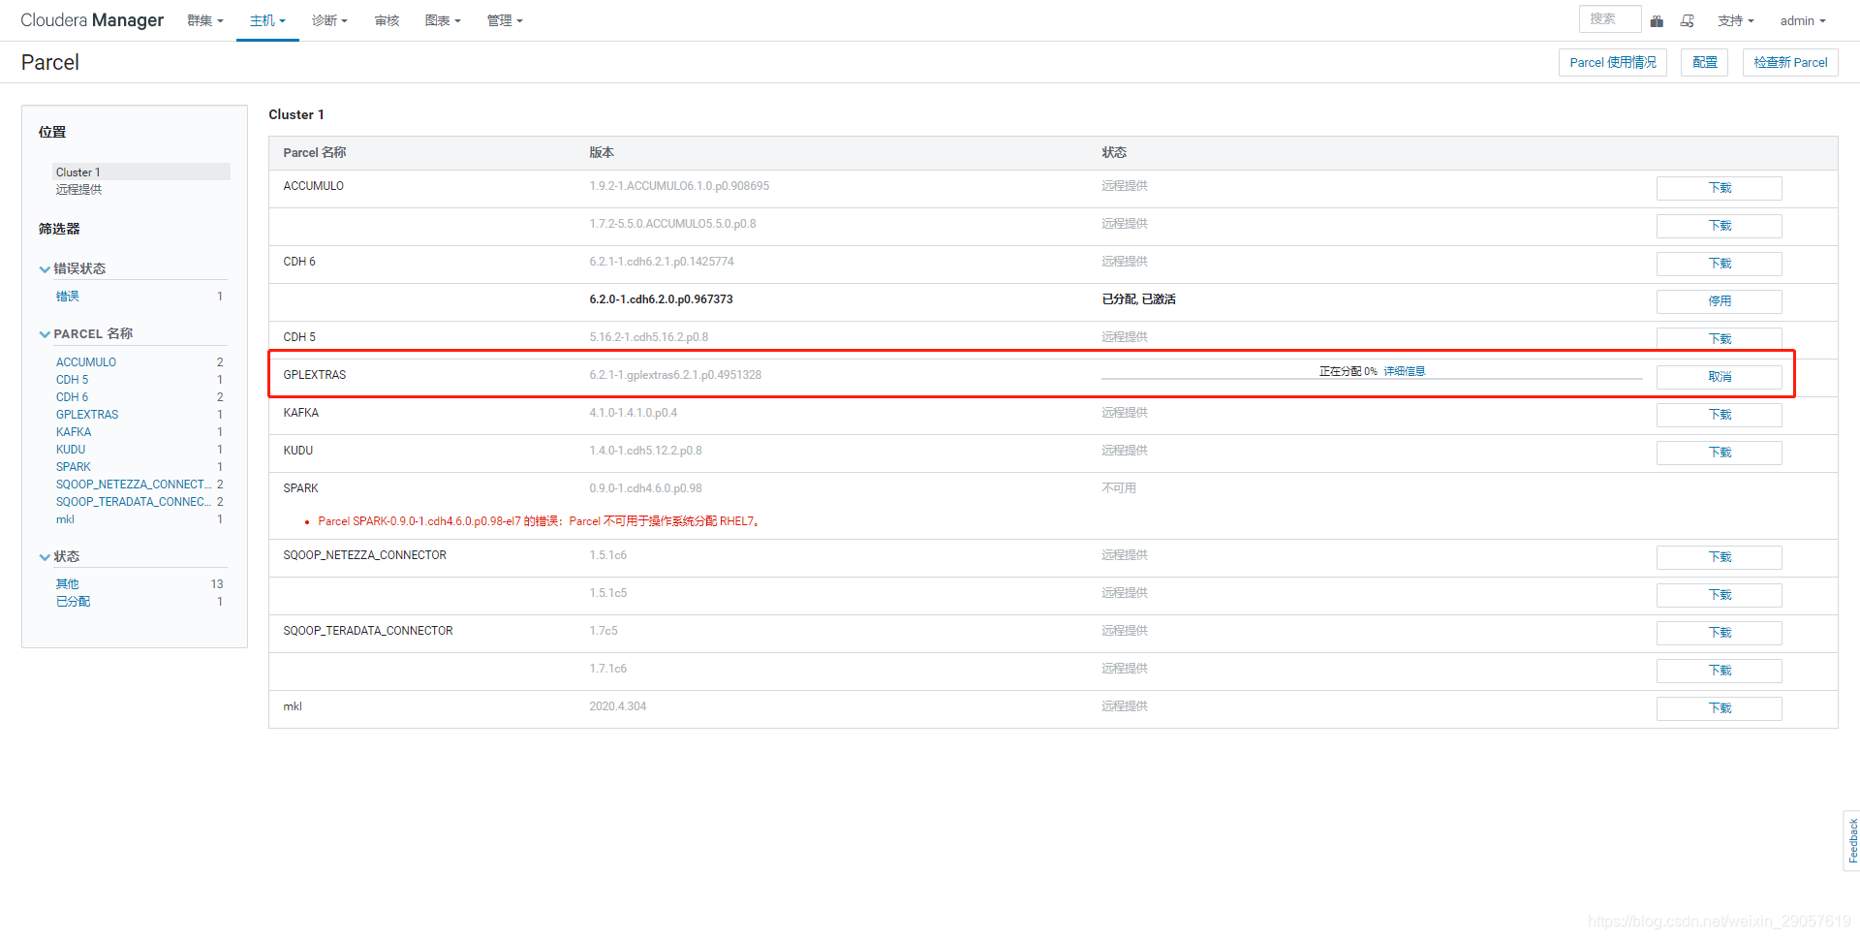The width and height of the screenshot is (1860, 939).
Task: Select 远程提供 location
Action: [78, 189]
